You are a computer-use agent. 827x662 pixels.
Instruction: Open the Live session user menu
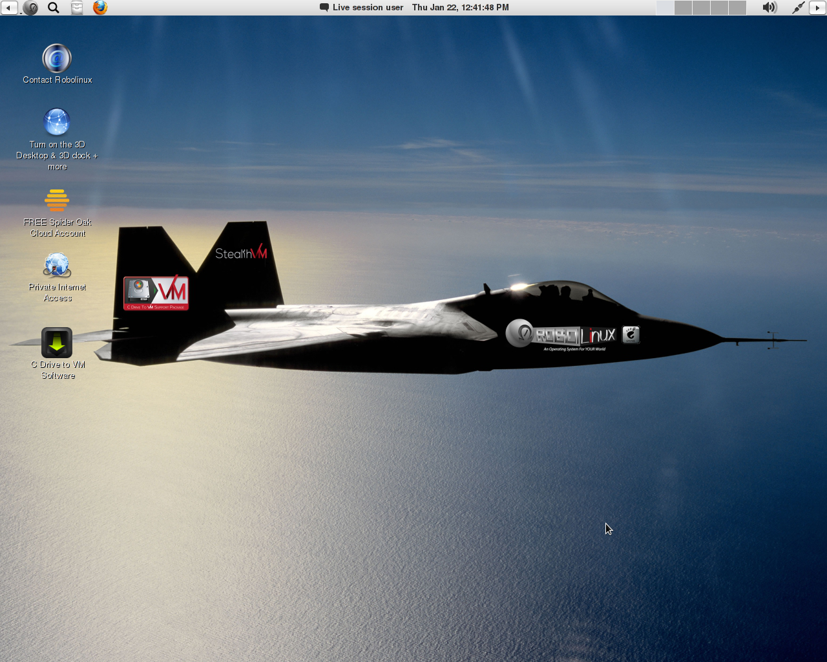pyautogui.click(x=361, y=8)
